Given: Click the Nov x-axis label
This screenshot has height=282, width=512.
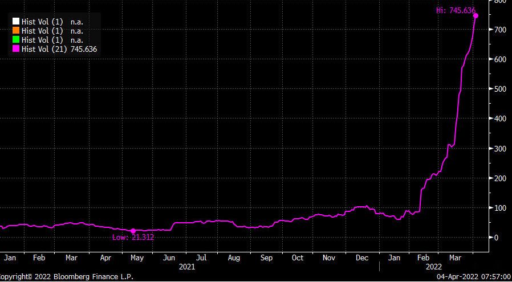Looking at the screenshot, I should pyautogui.click(x=329, y=258).
